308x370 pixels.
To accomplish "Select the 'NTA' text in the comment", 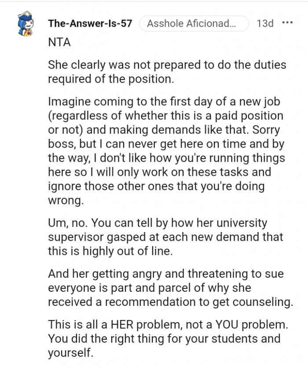I will point(59,43).
